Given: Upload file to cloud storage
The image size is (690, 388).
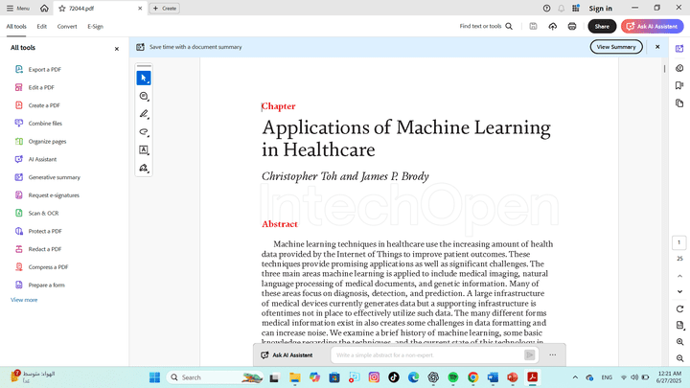Looking at the screenshot, I should pyautogui.click(x=553, y=27).
